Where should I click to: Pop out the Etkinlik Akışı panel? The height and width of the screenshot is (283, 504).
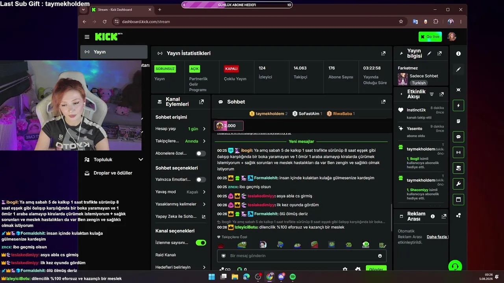pyautogui.click(x=441, y=94)
